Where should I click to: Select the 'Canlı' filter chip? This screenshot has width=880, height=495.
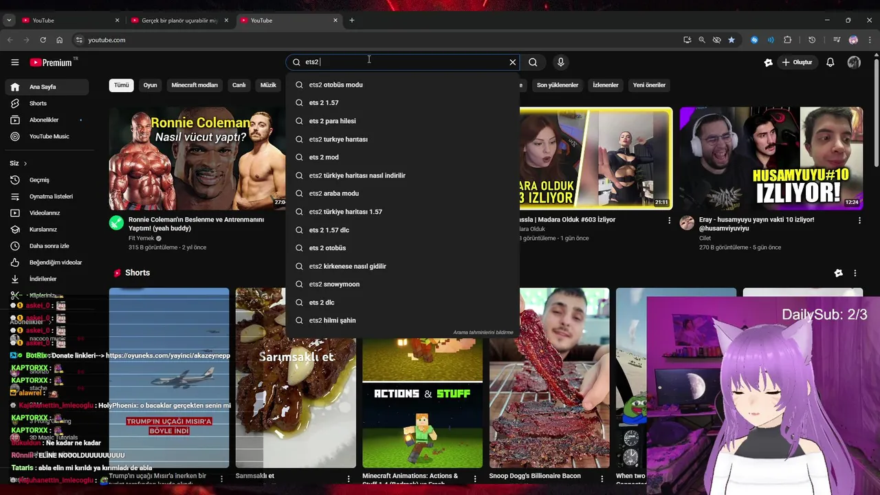click(x=239, y=85)
